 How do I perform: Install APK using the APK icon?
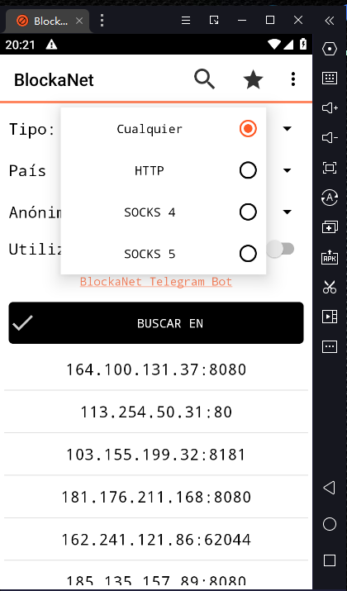330,257
